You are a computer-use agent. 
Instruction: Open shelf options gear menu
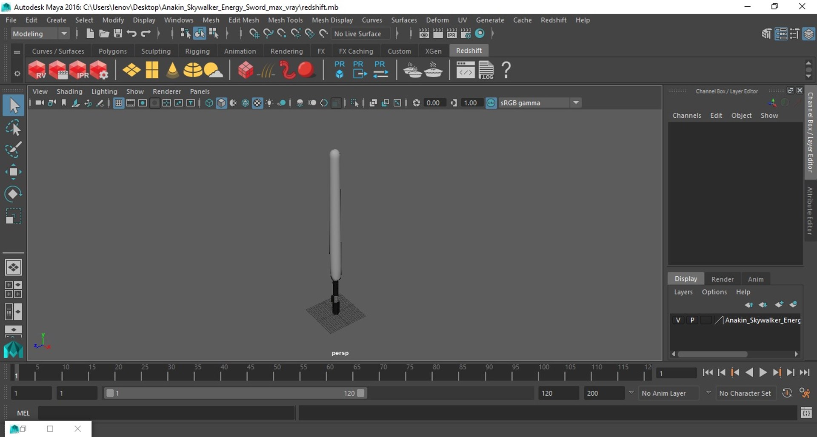coord(17,74)
